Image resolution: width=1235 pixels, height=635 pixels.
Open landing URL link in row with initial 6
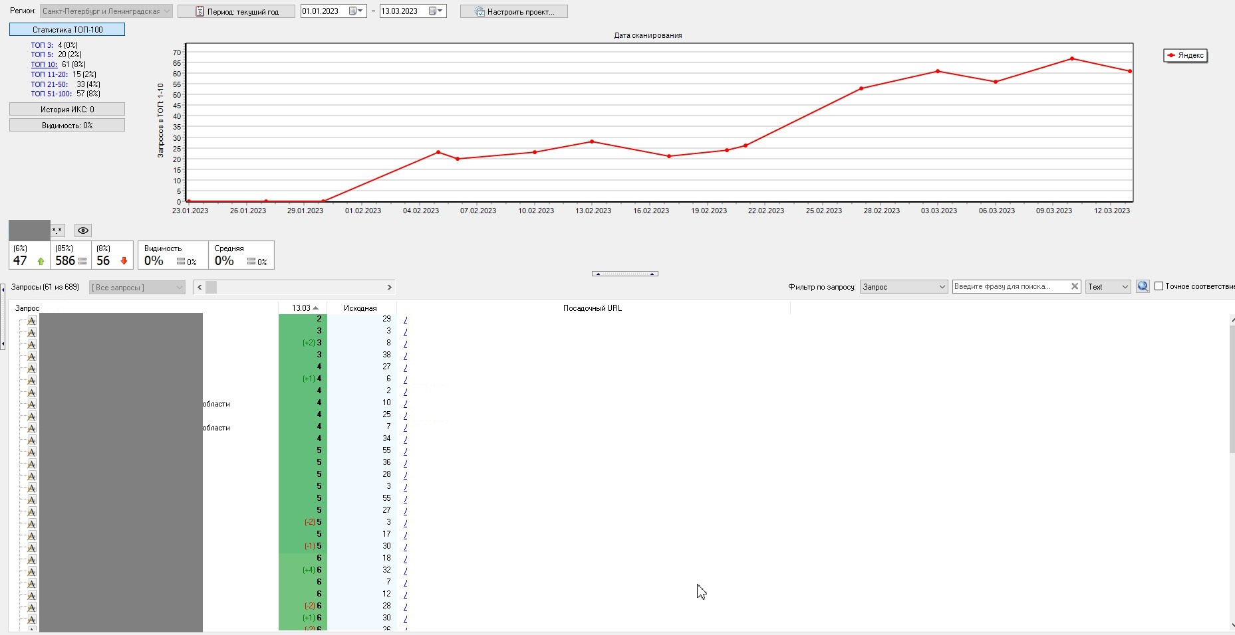coord(406,379)
